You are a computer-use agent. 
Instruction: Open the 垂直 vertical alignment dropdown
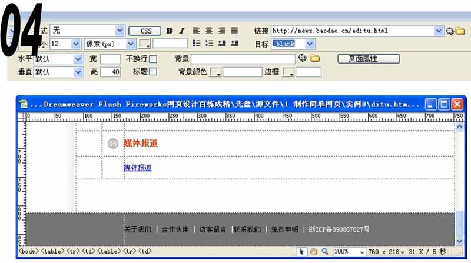(78, 72)
